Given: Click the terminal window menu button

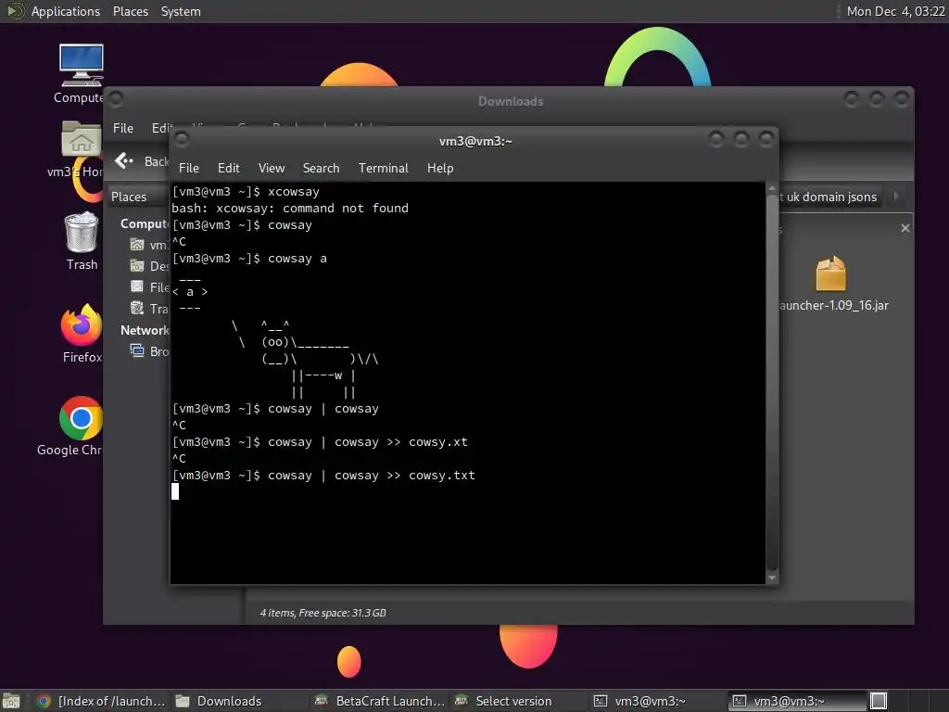Looking at the screenshot, I should [181, 140].
